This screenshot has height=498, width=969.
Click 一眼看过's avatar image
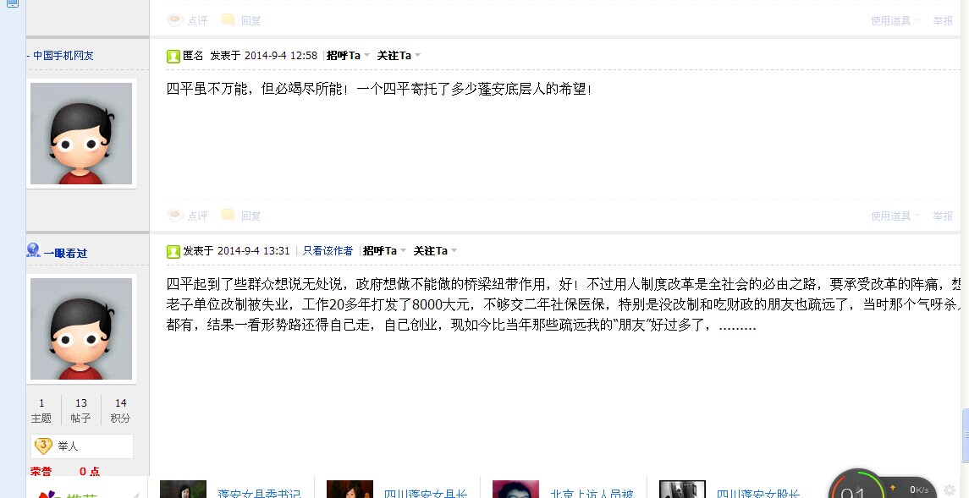pos(81,329)
